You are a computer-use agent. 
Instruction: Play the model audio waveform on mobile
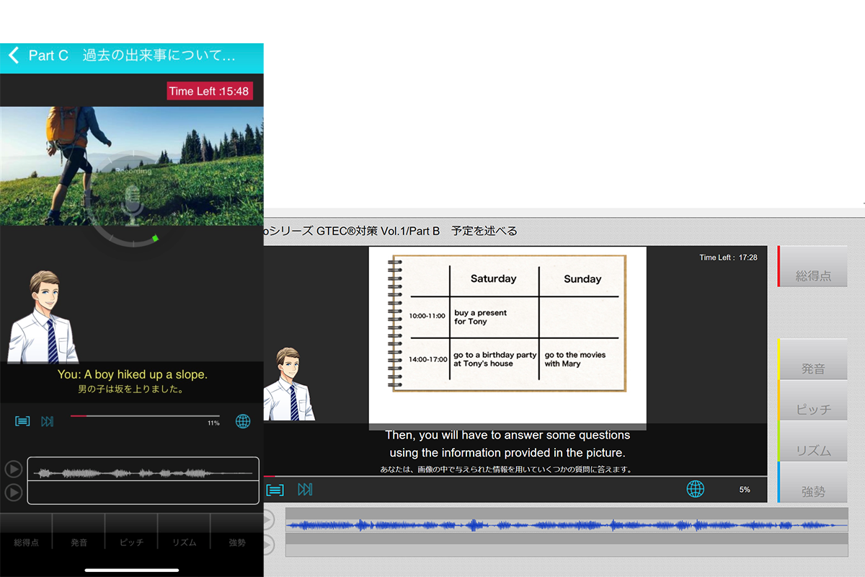(13, 470)
